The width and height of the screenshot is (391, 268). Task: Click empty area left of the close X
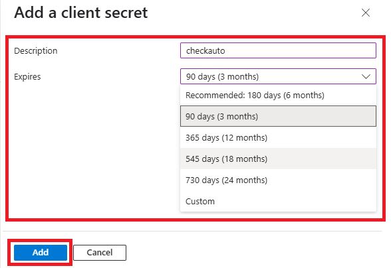click(x=249, y=13)
